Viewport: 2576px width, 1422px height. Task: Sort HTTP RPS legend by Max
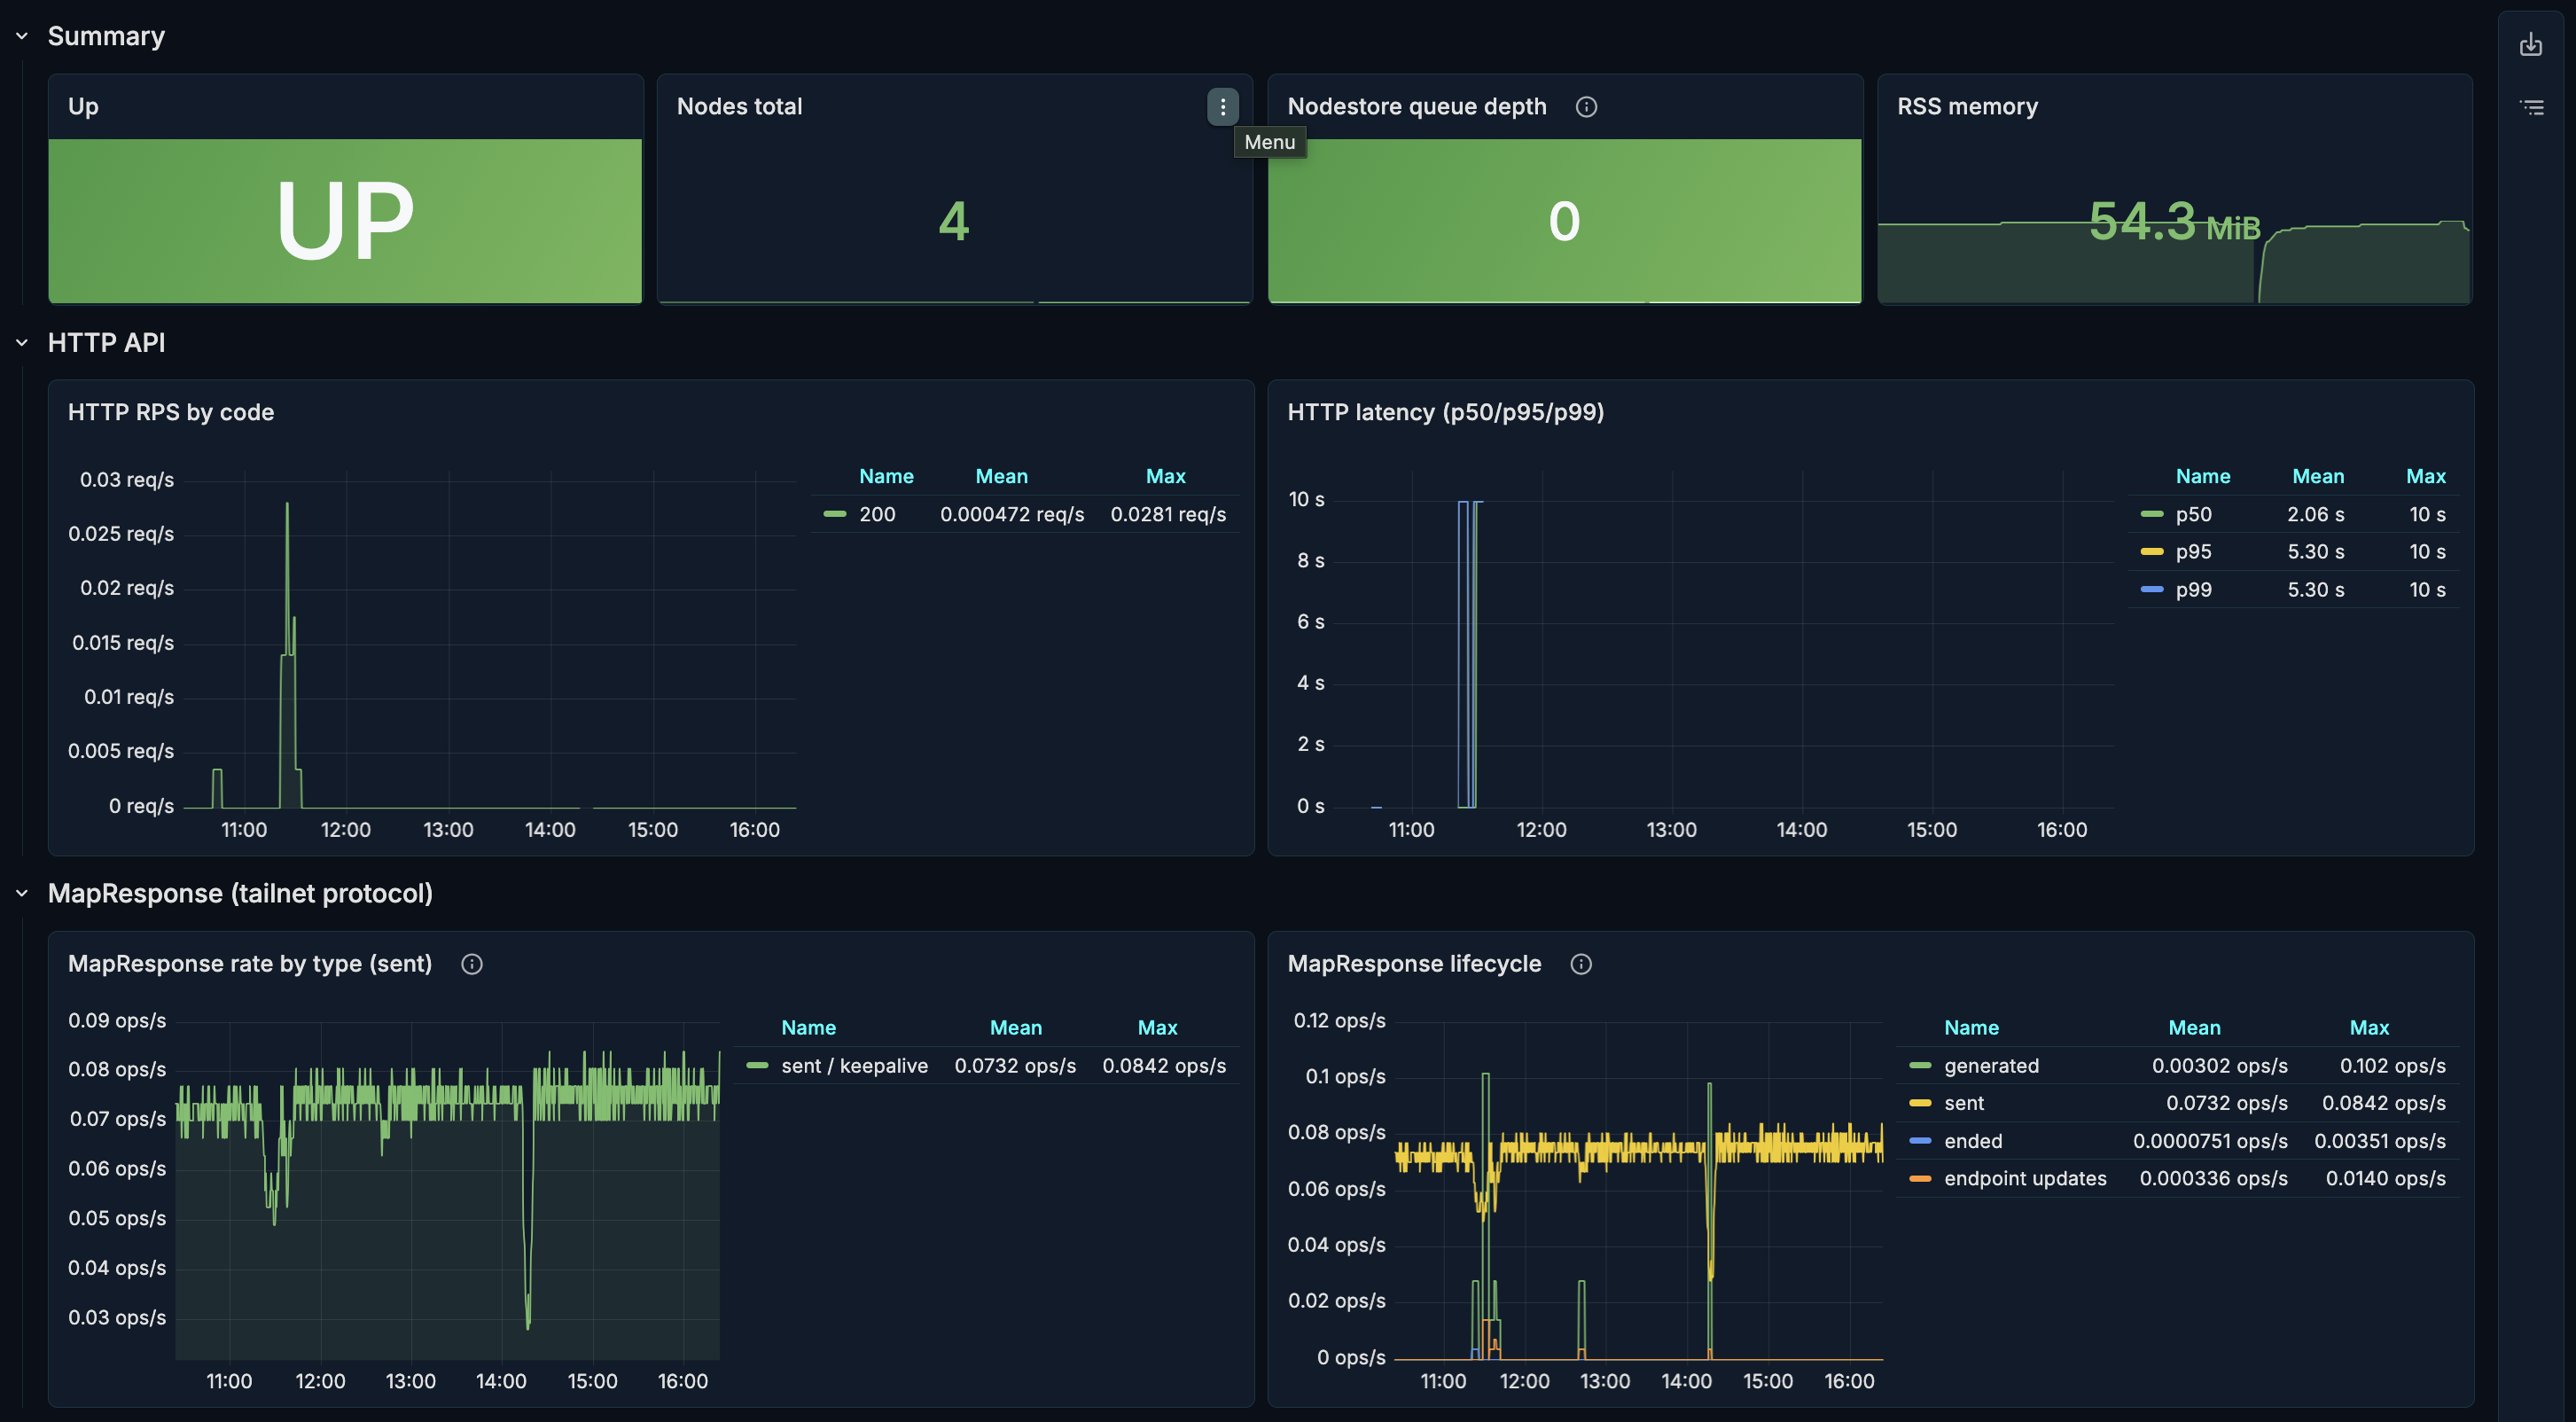point(1165,477)
